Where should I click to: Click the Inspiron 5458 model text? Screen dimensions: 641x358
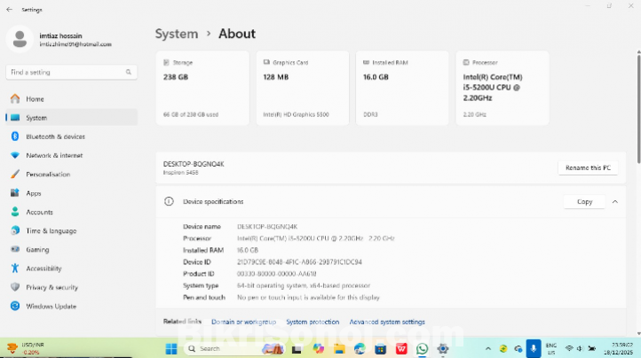point(181,173)
